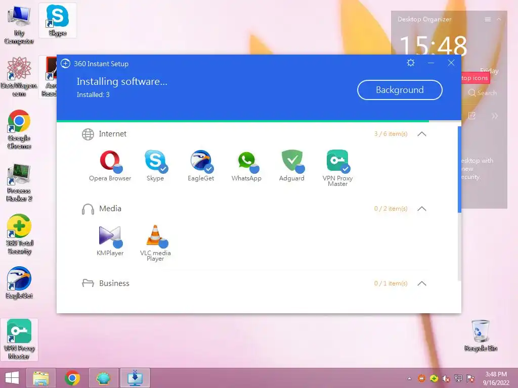Click the Installed: 3 status text

(93, 94)
